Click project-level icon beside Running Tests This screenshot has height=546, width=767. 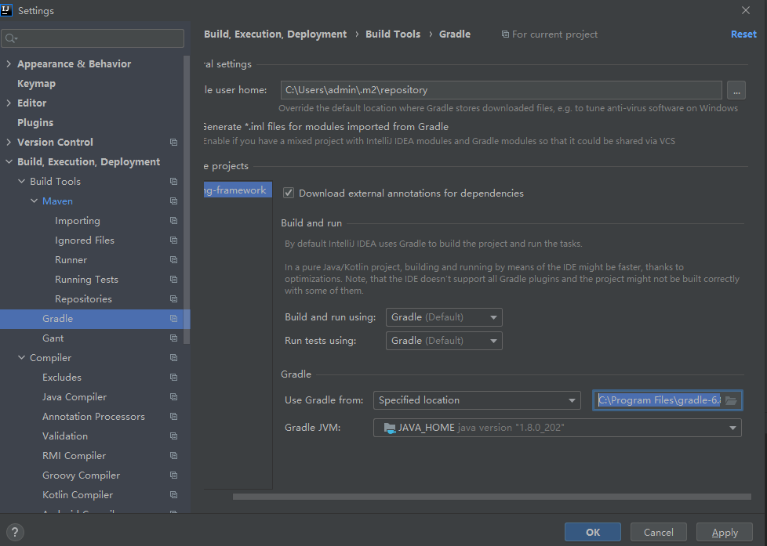coord(173,280)
